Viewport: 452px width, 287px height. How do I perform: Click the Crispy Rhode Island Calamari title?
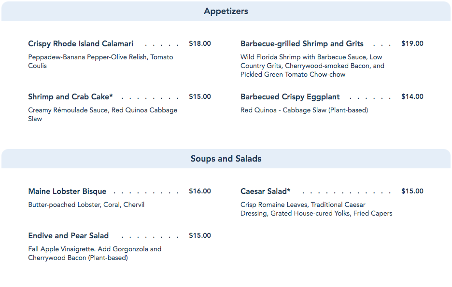tap(81, 44)
